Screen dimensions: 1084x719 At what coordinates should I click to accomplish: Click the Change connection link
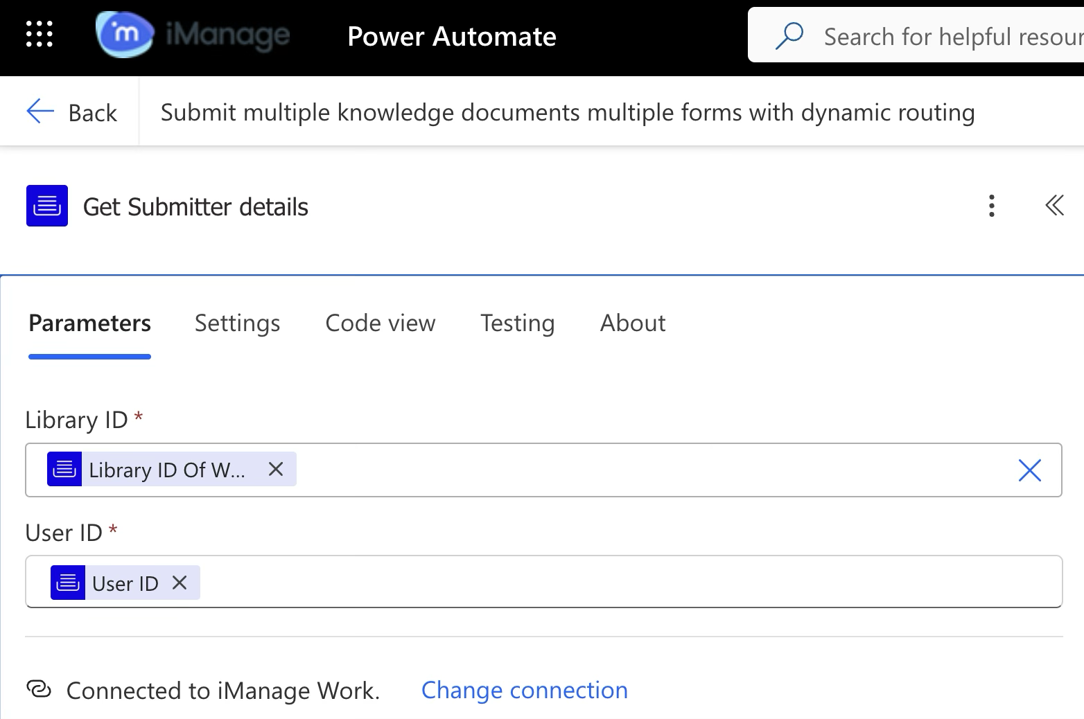(x=525, y=690)
